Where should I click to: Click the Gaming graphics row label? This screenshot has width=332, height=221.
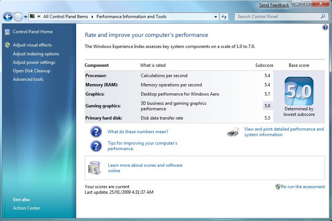click(103, 106)
